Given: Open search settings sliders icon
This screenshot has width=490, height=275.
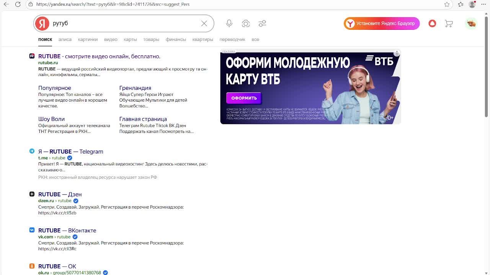Looking at the screenshot, I should (262, 23).
